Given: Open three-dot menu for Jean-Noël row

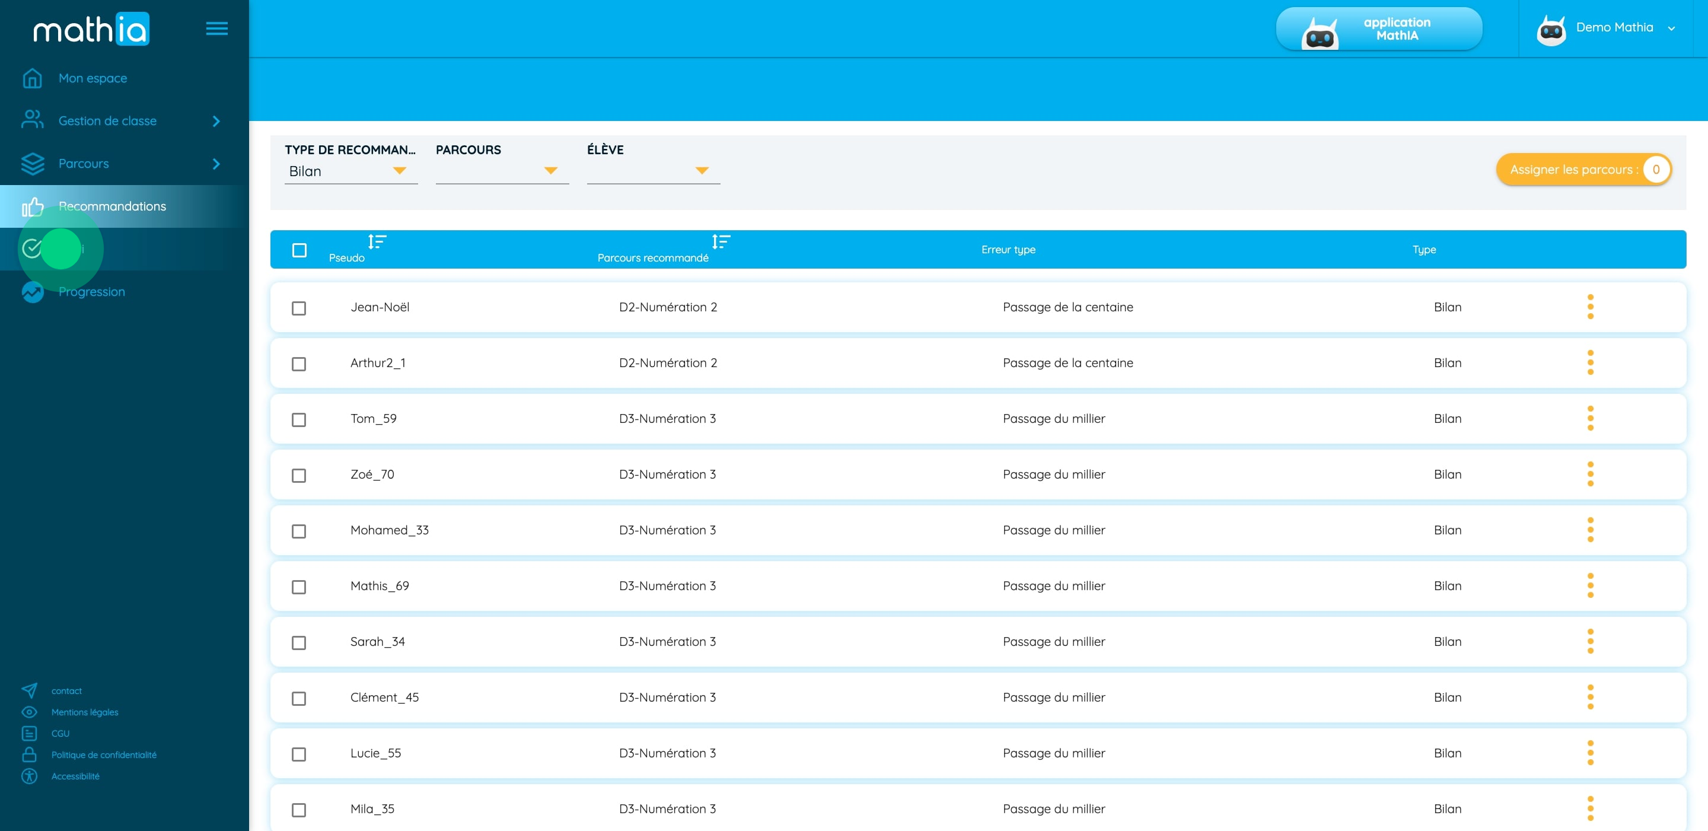Looking at the screenshot, I should pyautogui.click(x=1590, y=307).
